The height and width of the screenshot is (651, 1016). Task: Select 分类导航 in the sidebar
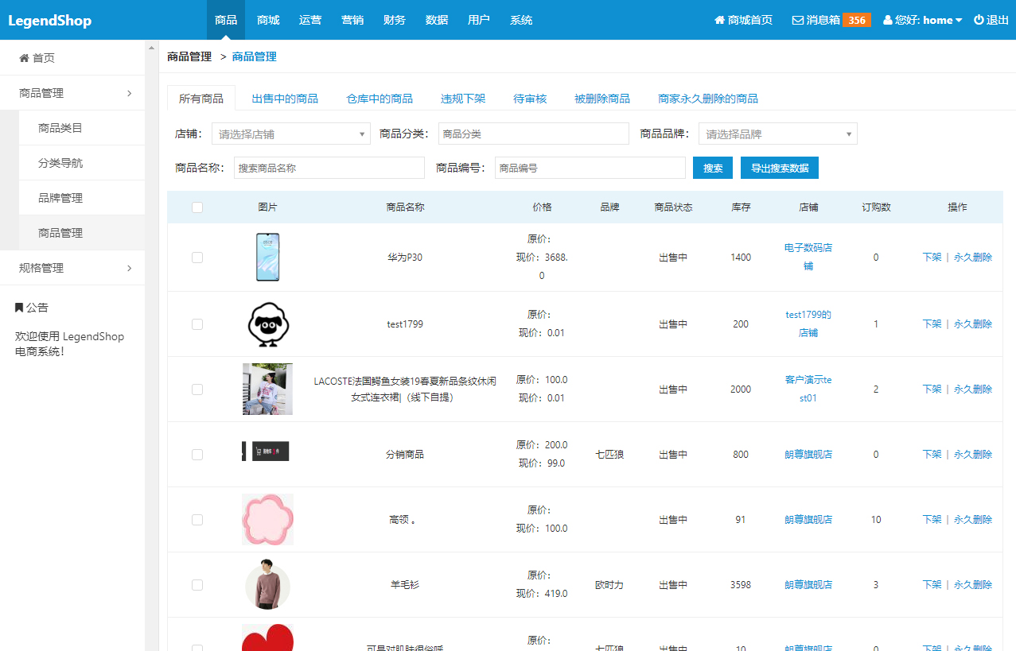click(82, 163)
